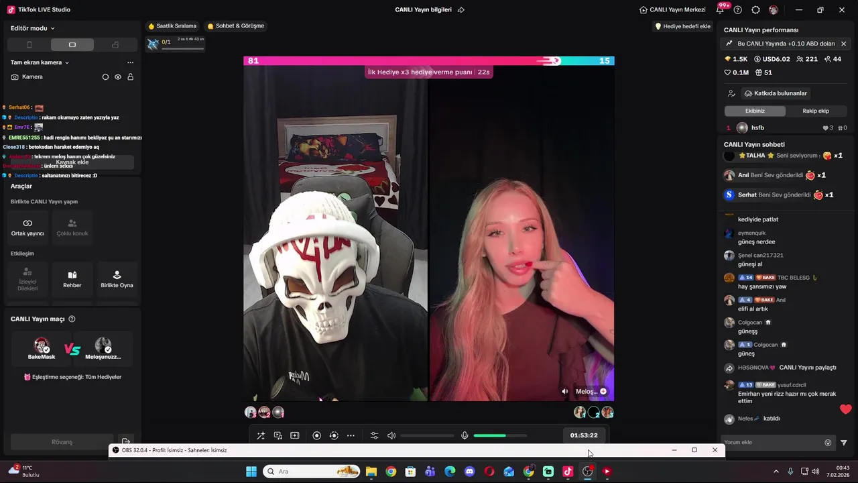
Task: Click Hediye hedefi ekle button
Action: click(682, 26)
